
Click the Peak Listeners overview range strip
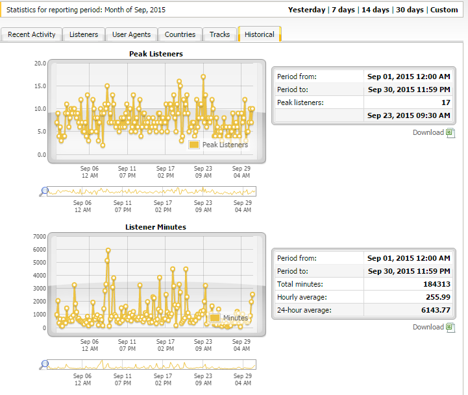click(x=152, y=191)
